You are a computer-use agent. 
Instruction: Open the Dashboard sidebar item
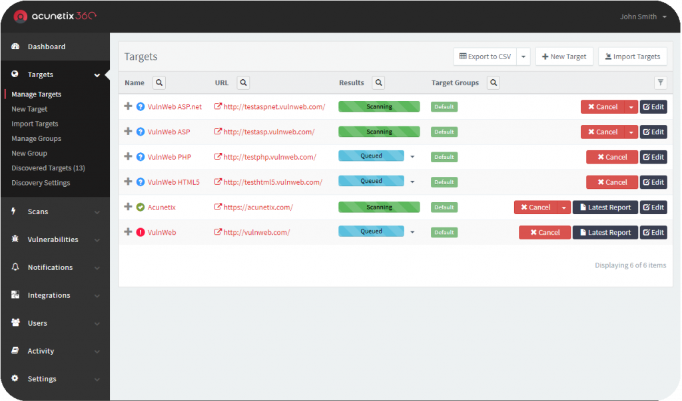(x=55, y=47)
